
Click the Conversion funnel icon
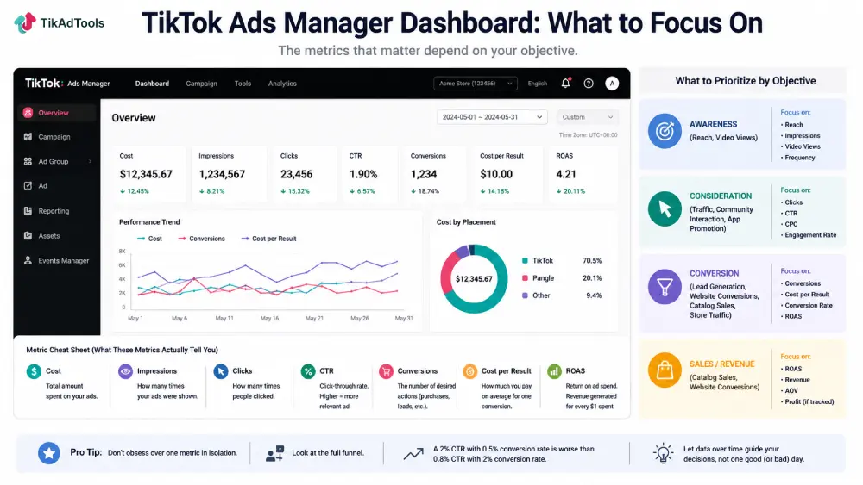665,286
